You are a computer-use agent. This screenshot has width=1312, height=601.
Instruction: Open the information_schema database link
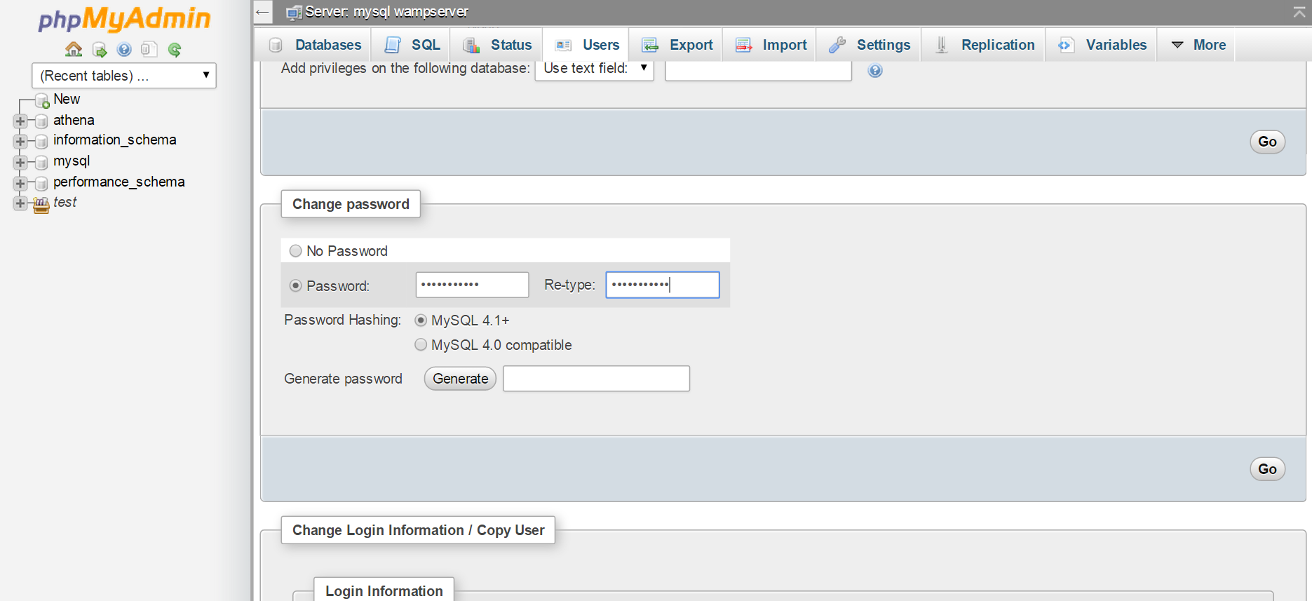[x=115, y=140]
